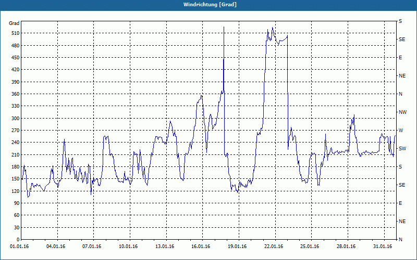Viewport: 417px width, 260px height.
Task: Click the N compass label level with 360
Action: point(400,94)
